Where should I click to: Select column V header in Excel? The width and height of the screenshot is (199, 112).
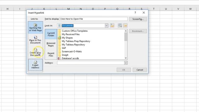click(178, 9)
